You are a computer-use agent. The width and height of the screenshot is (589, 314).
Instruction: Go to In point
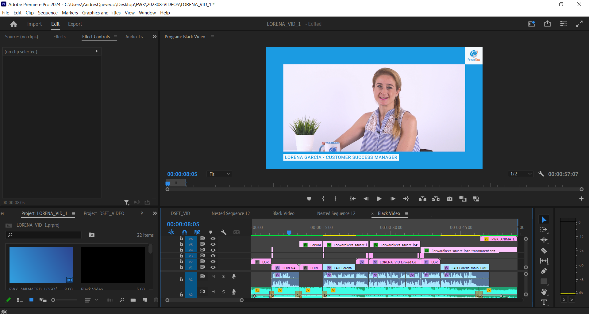[353, 199]
